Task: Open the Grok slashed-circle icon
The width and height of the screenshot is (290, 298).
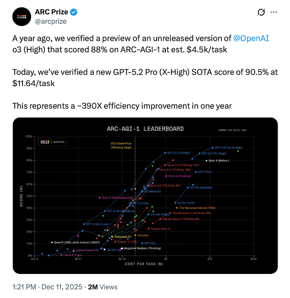Action: [262, 12]
